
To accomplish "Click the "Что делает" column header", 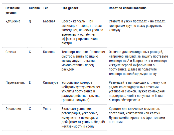I will (70, 8).
